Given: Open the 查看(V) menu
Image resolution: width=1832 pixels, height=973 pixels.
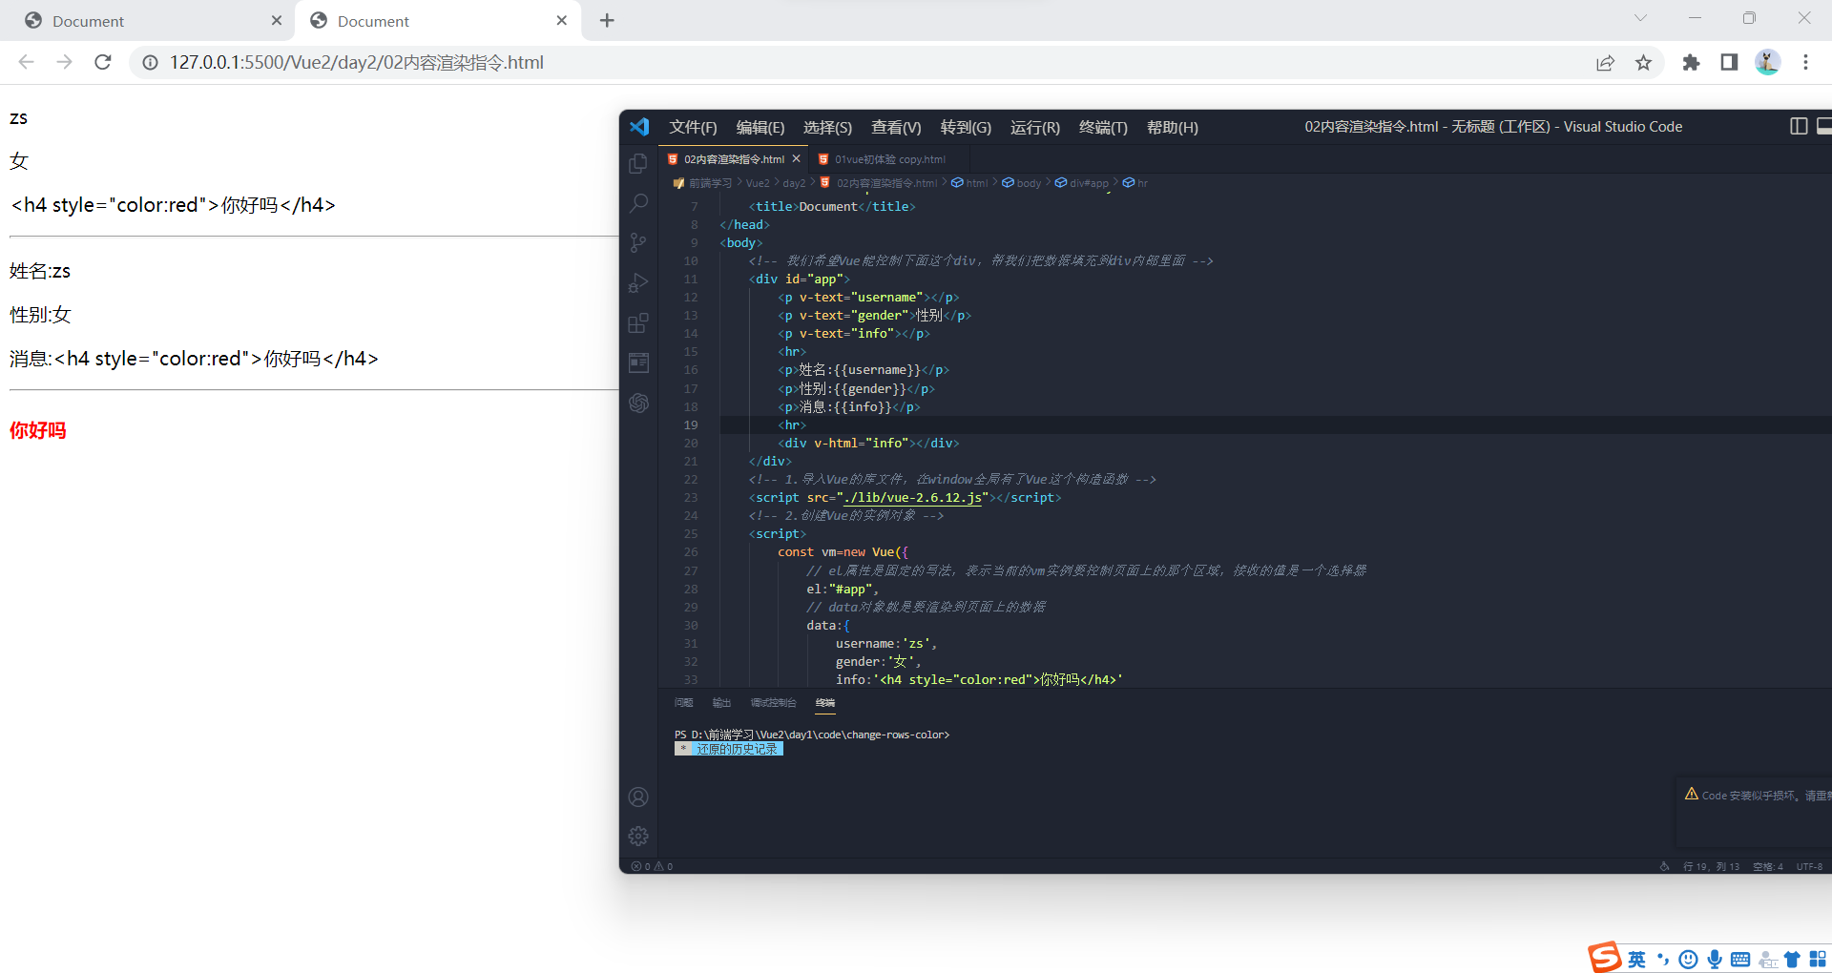Looking at the screenshot, I should [x=896, y=127].
